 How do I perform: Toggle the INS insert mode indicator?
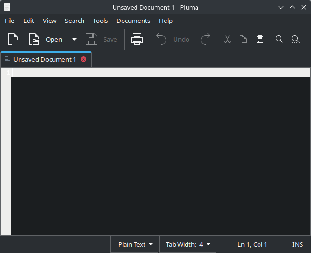pyautogui.click(x=298, y=244)
